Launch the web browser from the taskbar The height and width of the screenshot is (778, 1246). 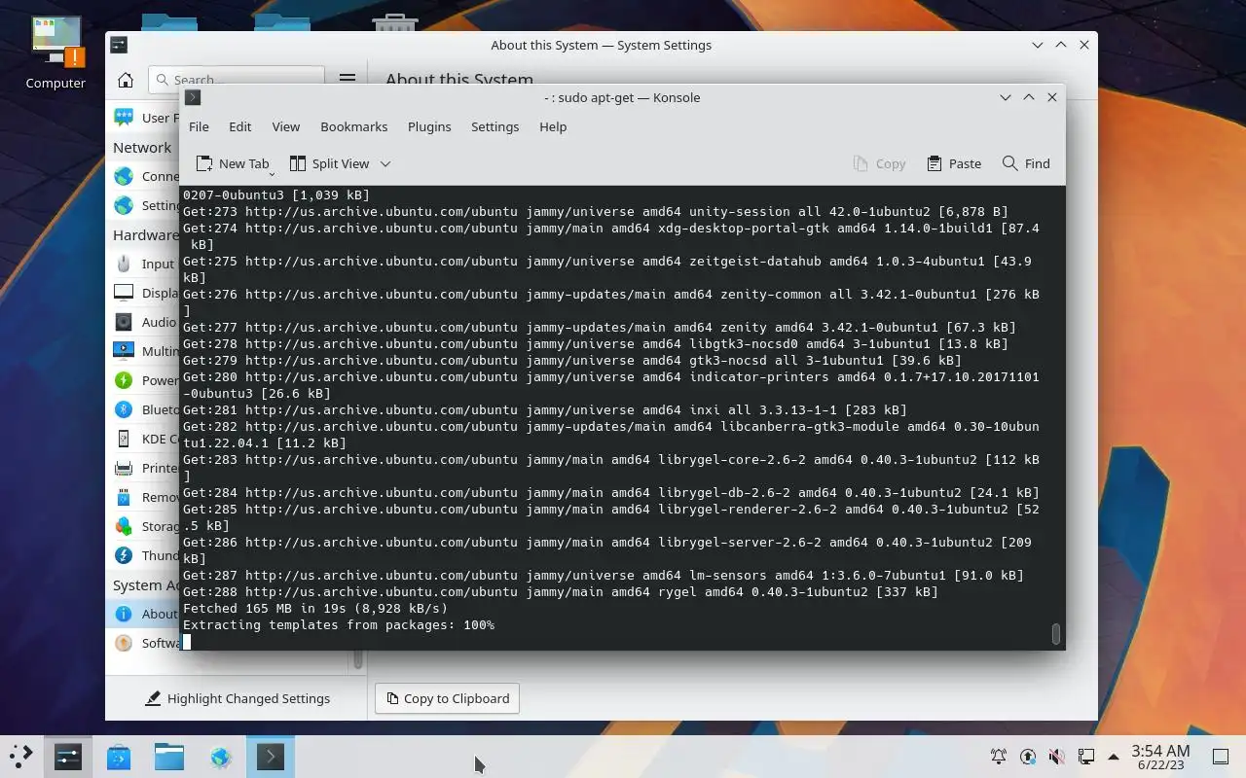220,757
